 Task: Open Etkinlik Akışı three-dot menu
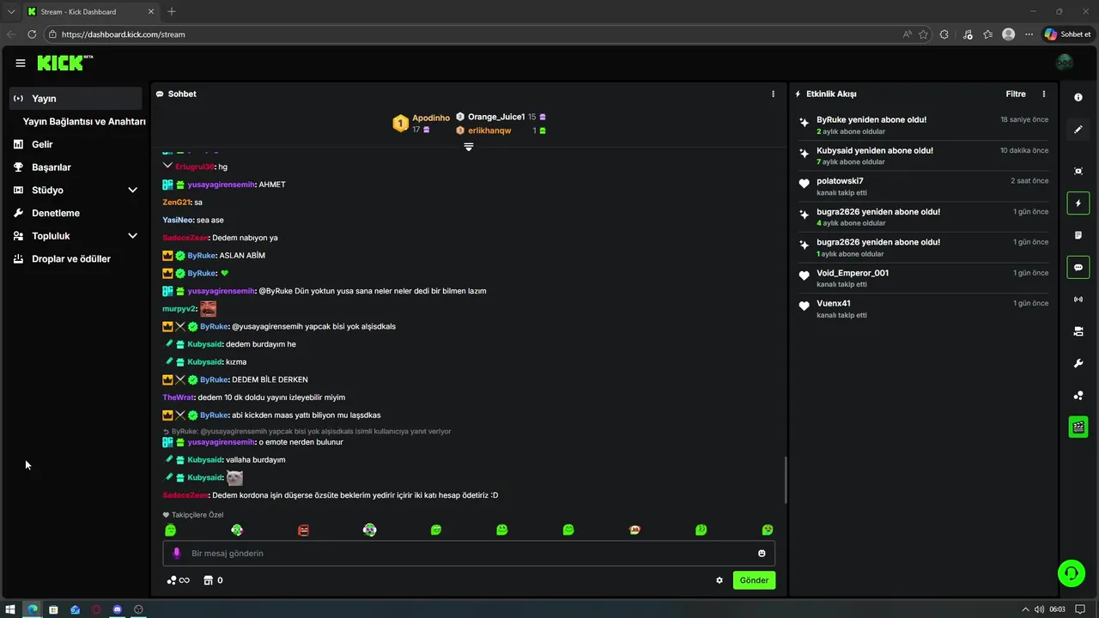coord(1044,94)
